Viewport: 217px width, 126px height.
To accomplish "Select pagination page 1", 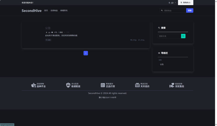I will (86, 53).
